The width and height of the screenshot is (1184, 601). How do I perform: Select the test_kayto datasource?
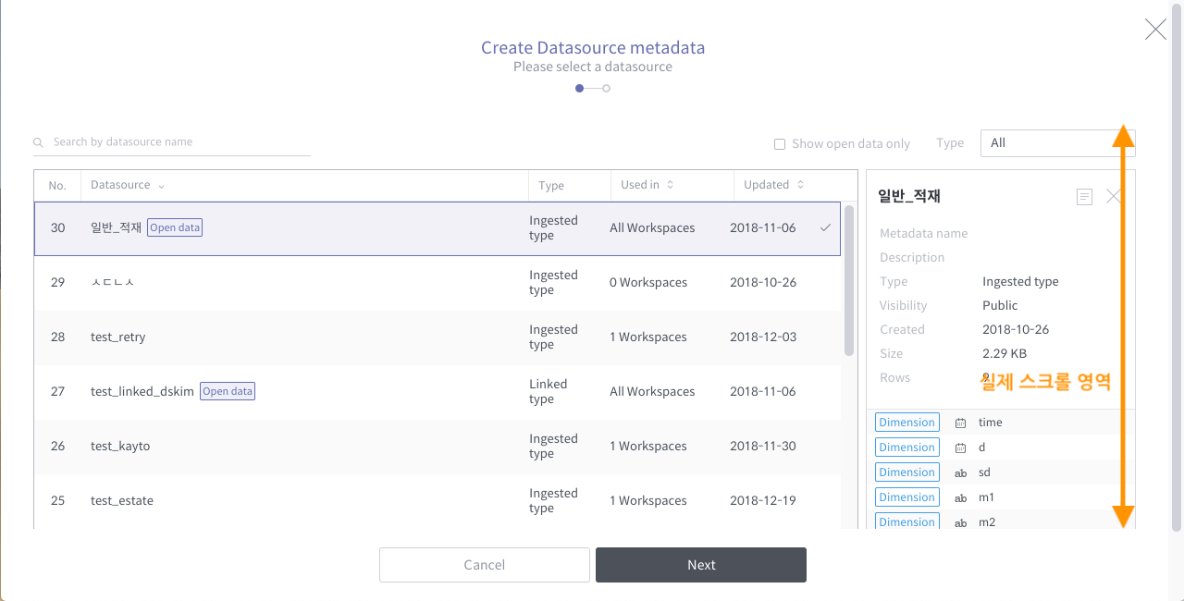[438, 447]
